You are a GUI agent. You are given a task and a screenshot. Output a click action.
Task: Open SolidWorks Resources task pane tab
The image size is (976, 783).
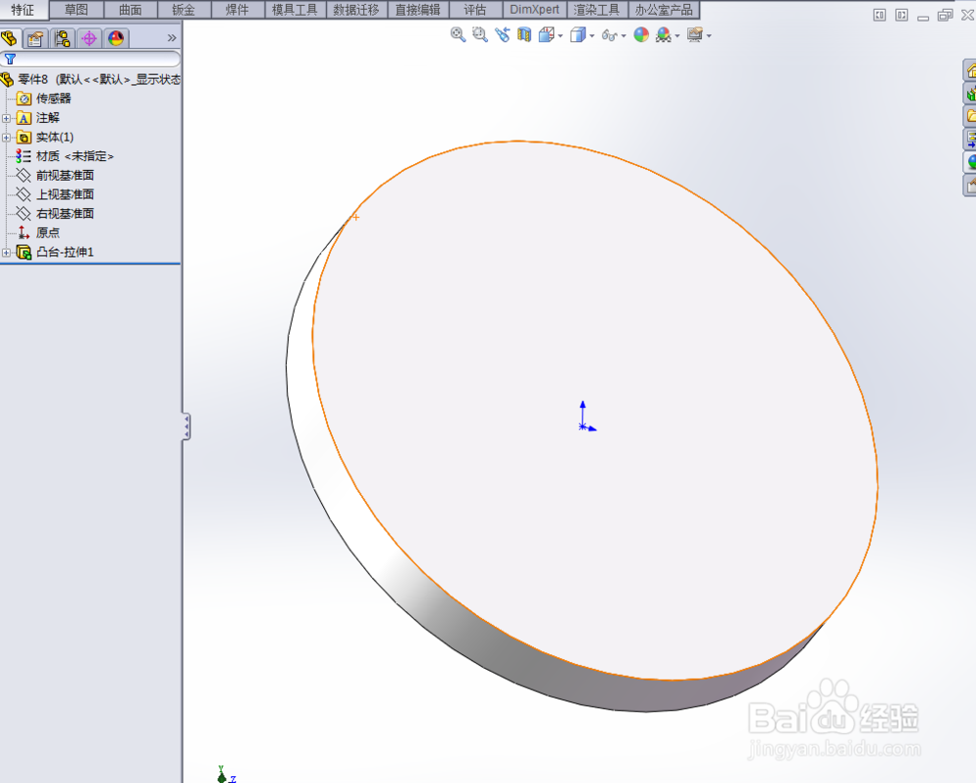point(970,71)
